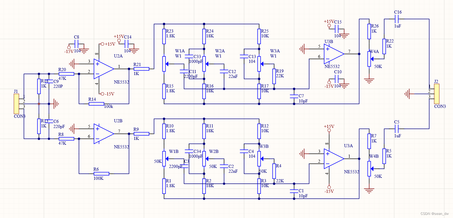The height and width of the screenshot is (218, 453).
Task: Click the W1A potentiometer label
Action: tap(180, 51)
